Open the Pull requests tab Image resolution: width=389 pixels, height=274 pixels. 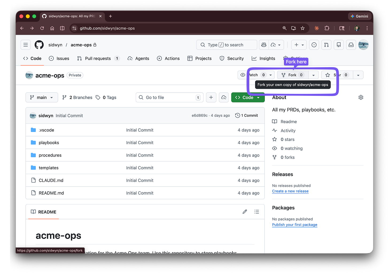pos(98,58)
